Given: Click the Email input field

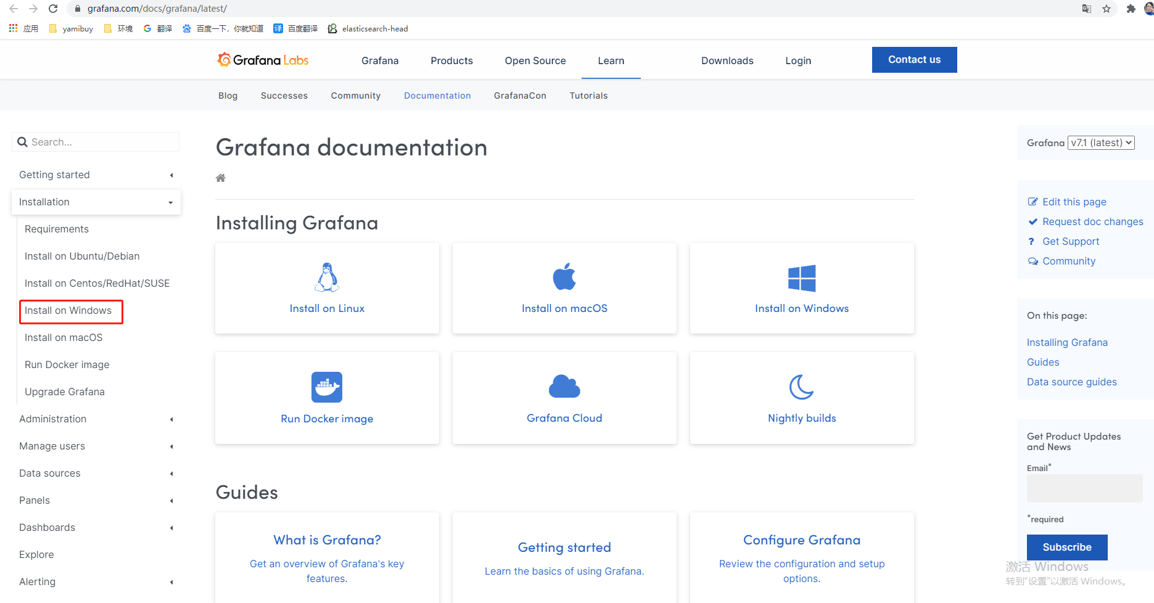Looking at the screenshot, I should [1084, 488].
